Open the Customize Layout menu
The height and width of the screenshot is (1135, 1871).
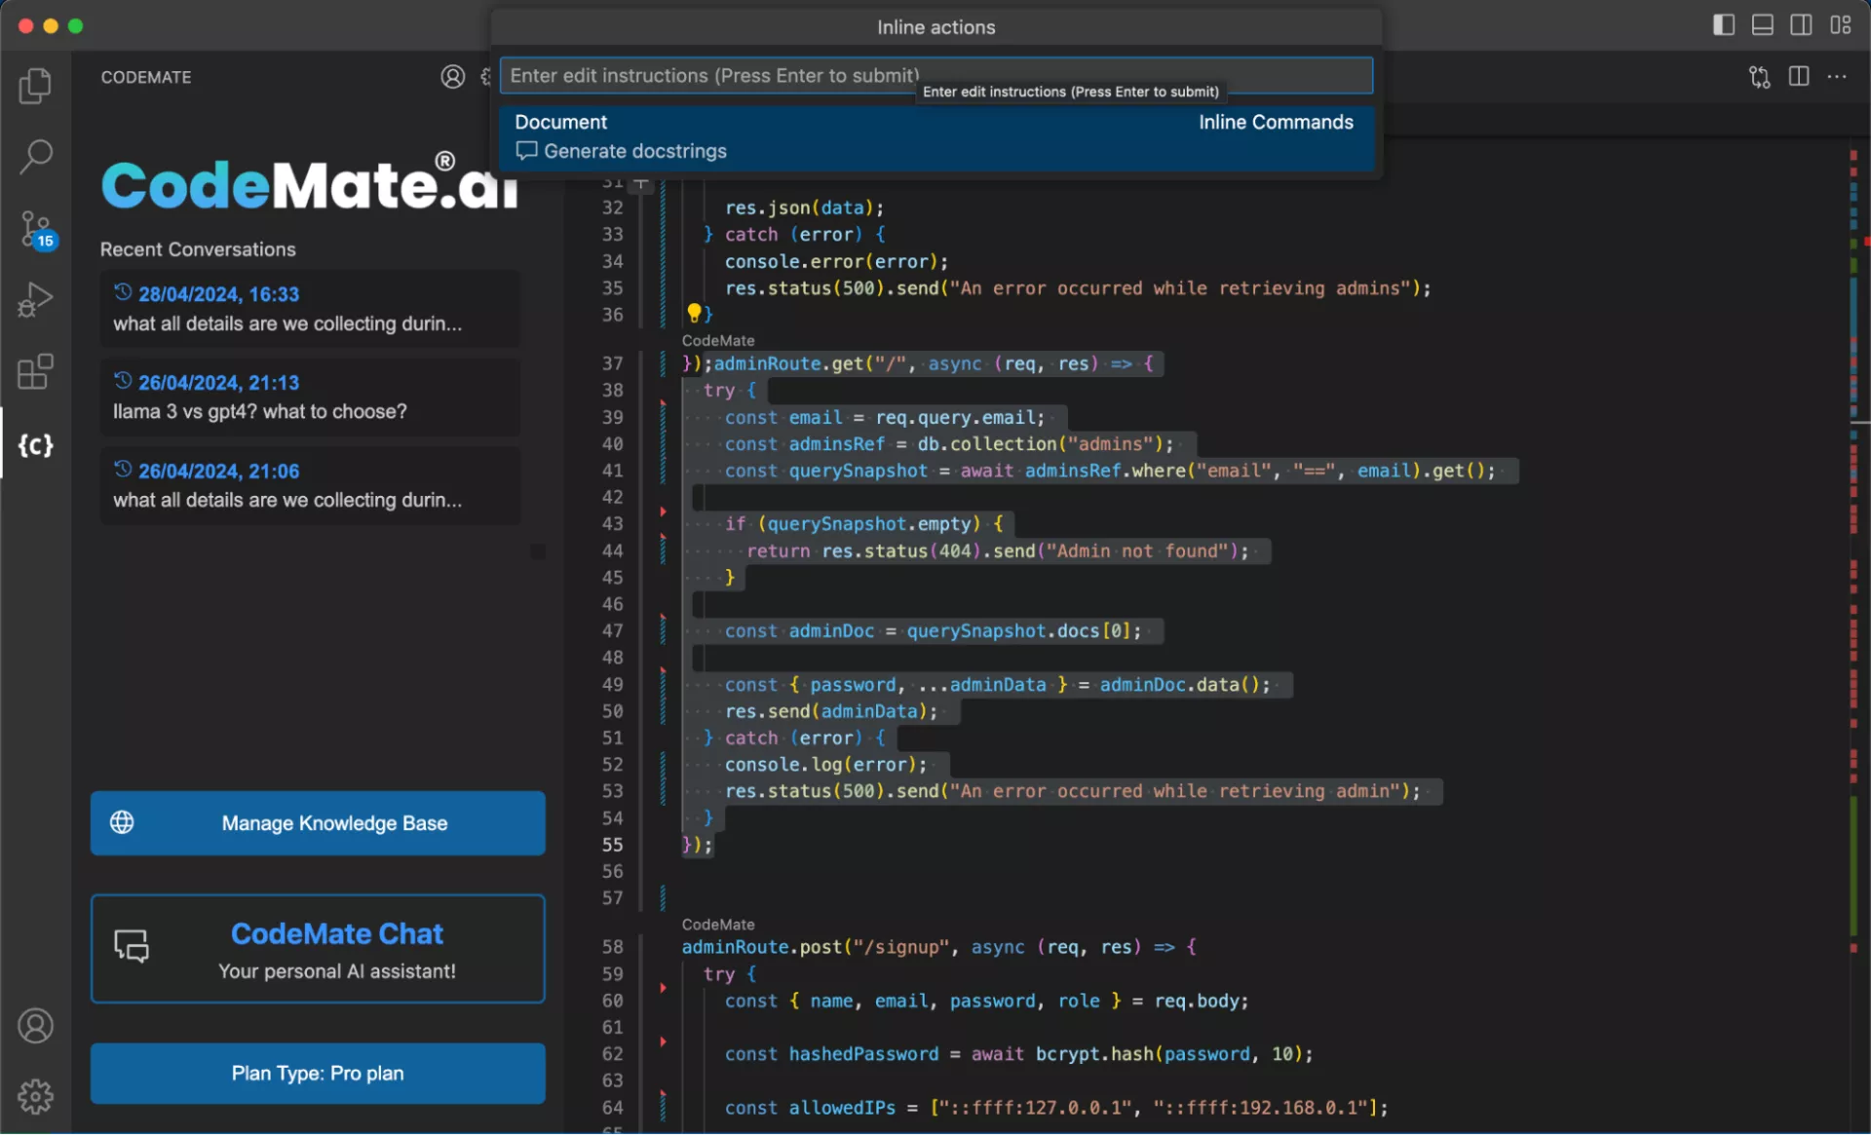1840,25
